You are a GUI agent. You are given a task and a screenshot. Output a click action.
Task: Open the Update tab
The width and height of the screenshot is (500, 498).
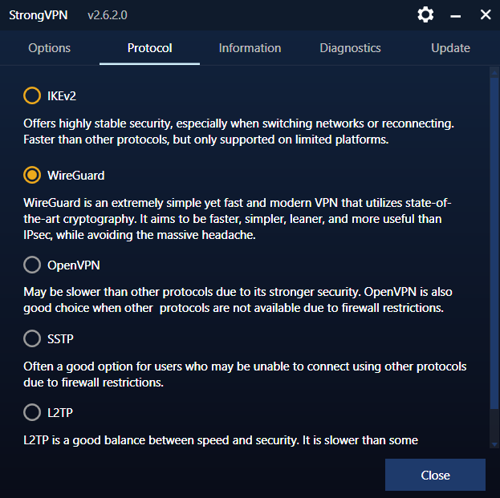click(450, 48)
